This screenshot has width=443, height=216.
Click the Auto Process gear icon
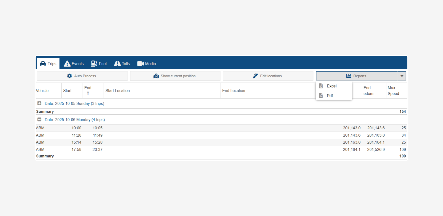69,76
